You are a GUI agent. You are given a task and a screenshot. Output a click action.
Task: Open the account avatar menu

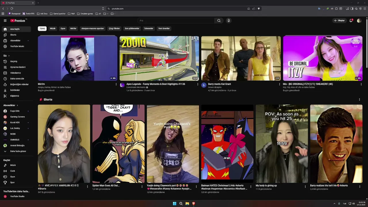[359, 21]
